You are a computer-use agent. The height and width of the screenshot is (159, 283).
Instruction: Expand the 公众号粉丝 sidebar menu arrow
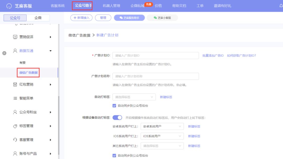[x=51, y=112]
